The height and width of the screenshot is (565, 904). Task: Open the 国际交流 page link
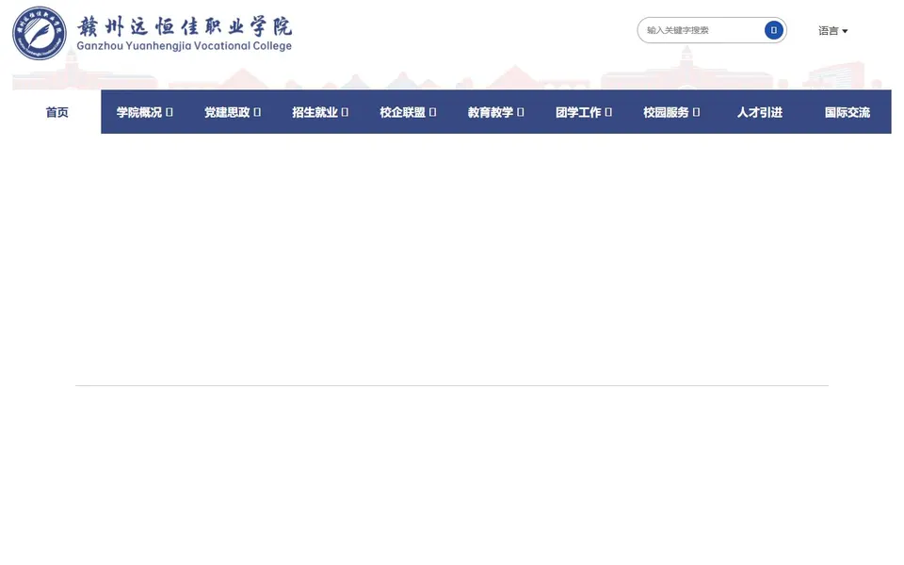pyautogui.click(x=847, y=112)
